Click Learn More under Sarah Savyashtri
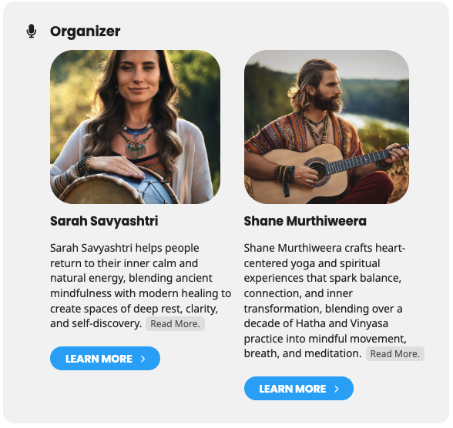 pyautogui.click(x=105, y=359)
